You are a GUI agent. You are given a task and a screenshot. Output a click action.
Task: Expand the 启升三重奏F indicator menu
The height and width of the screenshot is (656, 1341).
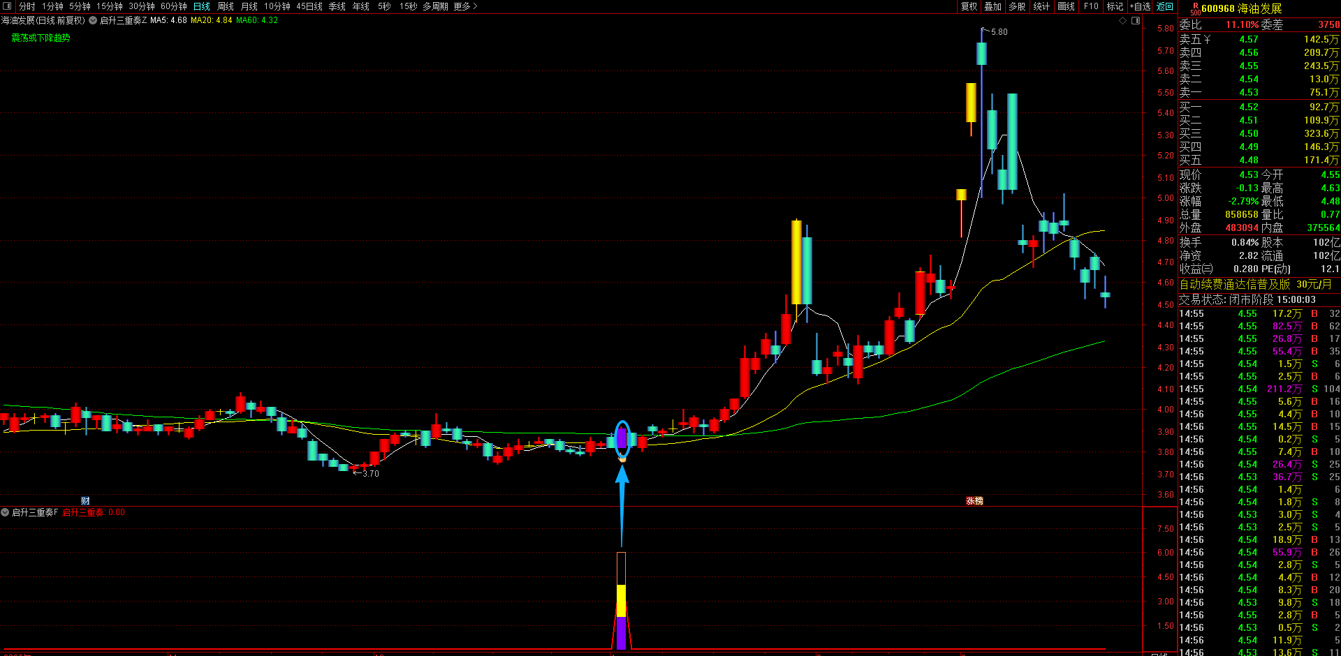pyautogui.click(x=5, y=512)
